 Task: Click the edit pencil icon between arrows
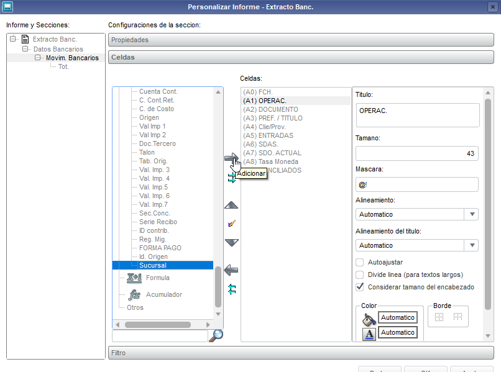coord(232,224)
